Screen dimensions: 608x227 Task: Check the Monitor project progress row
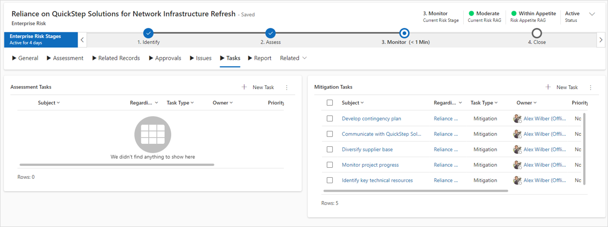(x=329, y=165)
